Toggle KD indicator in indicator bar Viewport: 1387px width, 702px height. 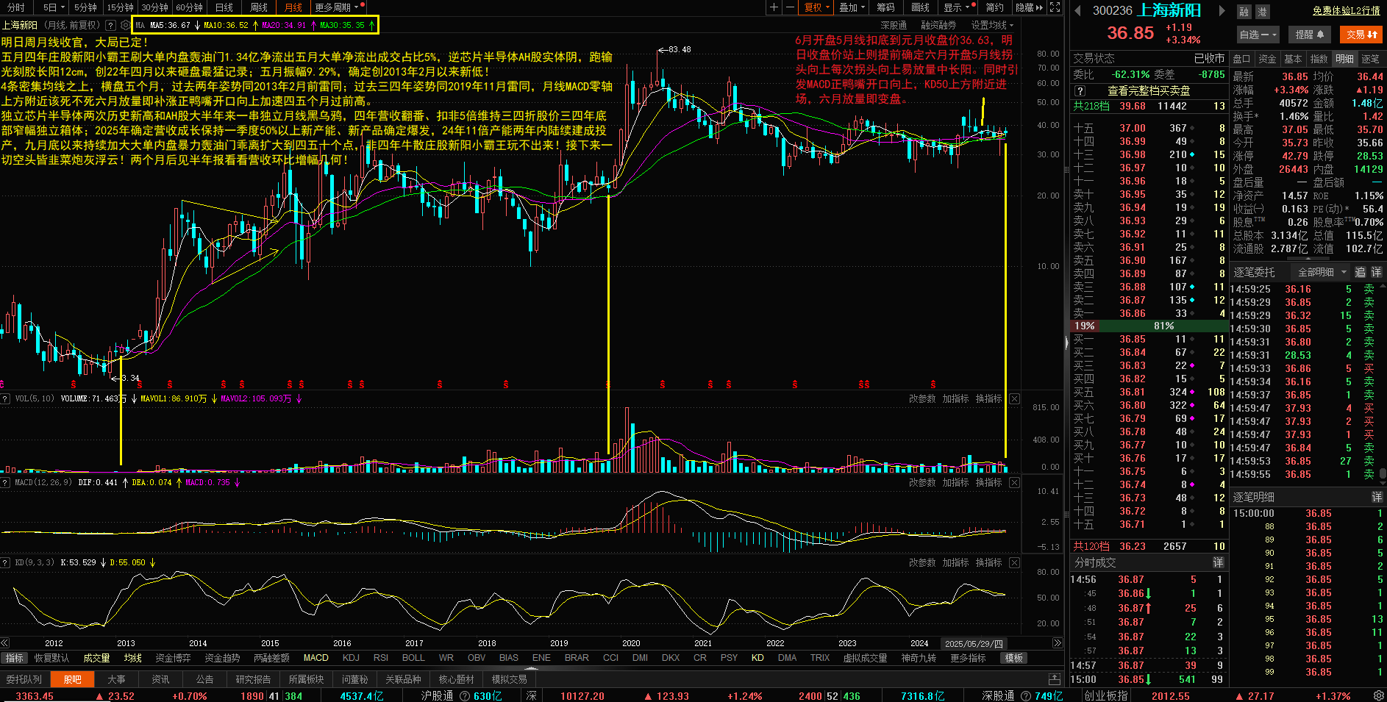(757, 658)
